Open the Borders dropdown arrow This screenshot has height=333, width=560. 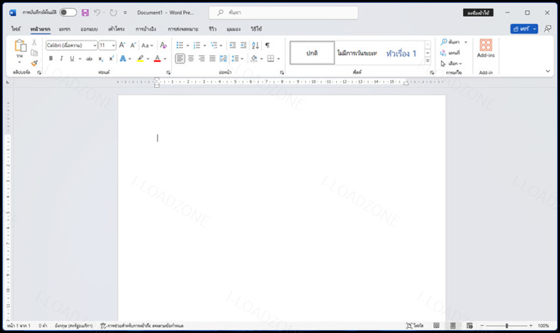279,59
